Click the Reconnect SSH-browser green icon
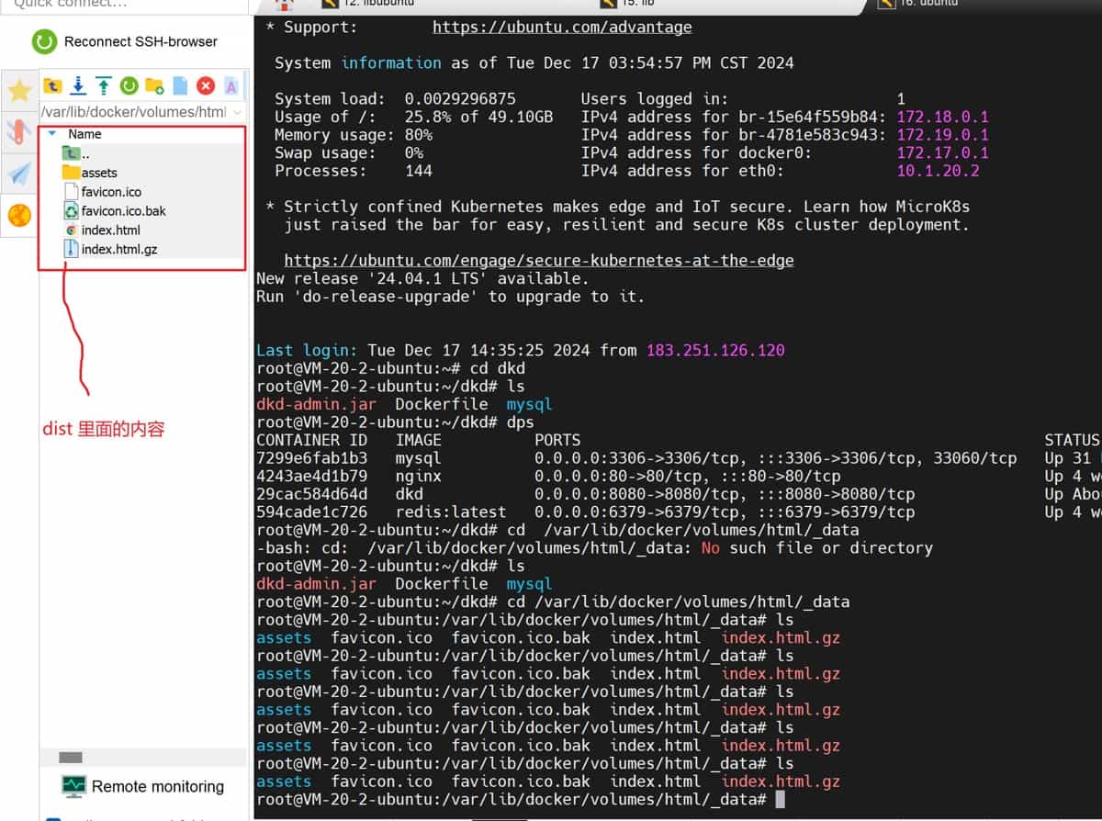Image resolution: width=1102 pixels, height=821 pixels. coord(44,41)
